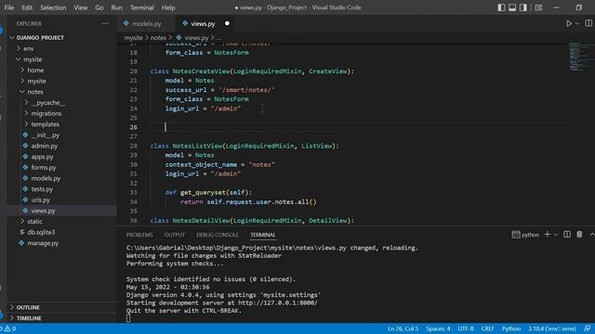Change encoding UTF-8 in status bar

[x=466, y=328]
